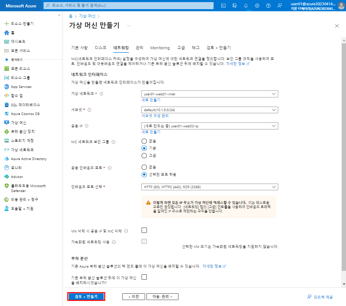Image resolution: width=346 pixels, height=306 pixels.
Task: Switch to the 관리 tab
Action: tap(139, 48)
